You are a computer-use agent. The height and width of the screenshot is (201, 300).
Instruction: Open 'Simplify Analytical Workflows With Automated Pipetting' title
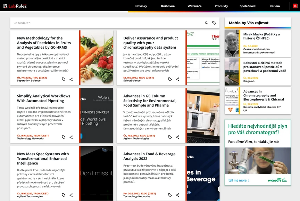click(43, 98)
